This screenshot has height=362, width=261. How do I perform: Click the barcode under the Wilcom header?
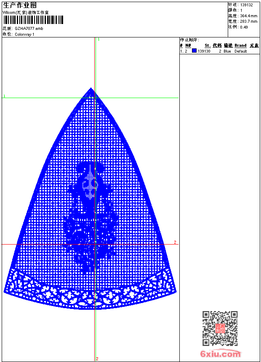click(33, 20)
